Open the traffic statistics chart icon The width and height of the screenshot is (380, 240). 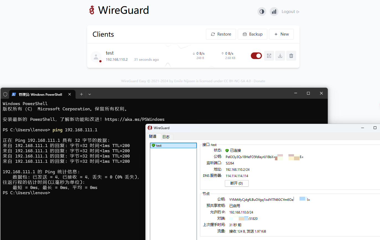tap(274, 12)
